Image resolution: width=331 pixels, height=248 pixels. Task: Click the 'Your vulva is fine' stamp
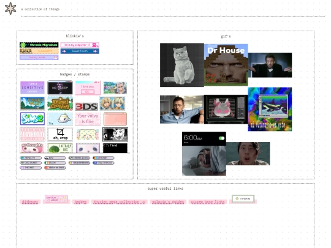coord(88,119)
